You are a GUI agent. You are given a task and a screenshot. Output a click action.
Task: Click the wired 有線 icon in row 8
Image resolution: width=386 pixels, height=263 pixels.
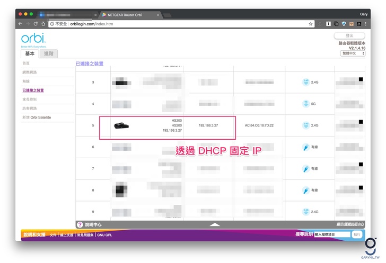point(306,191)
